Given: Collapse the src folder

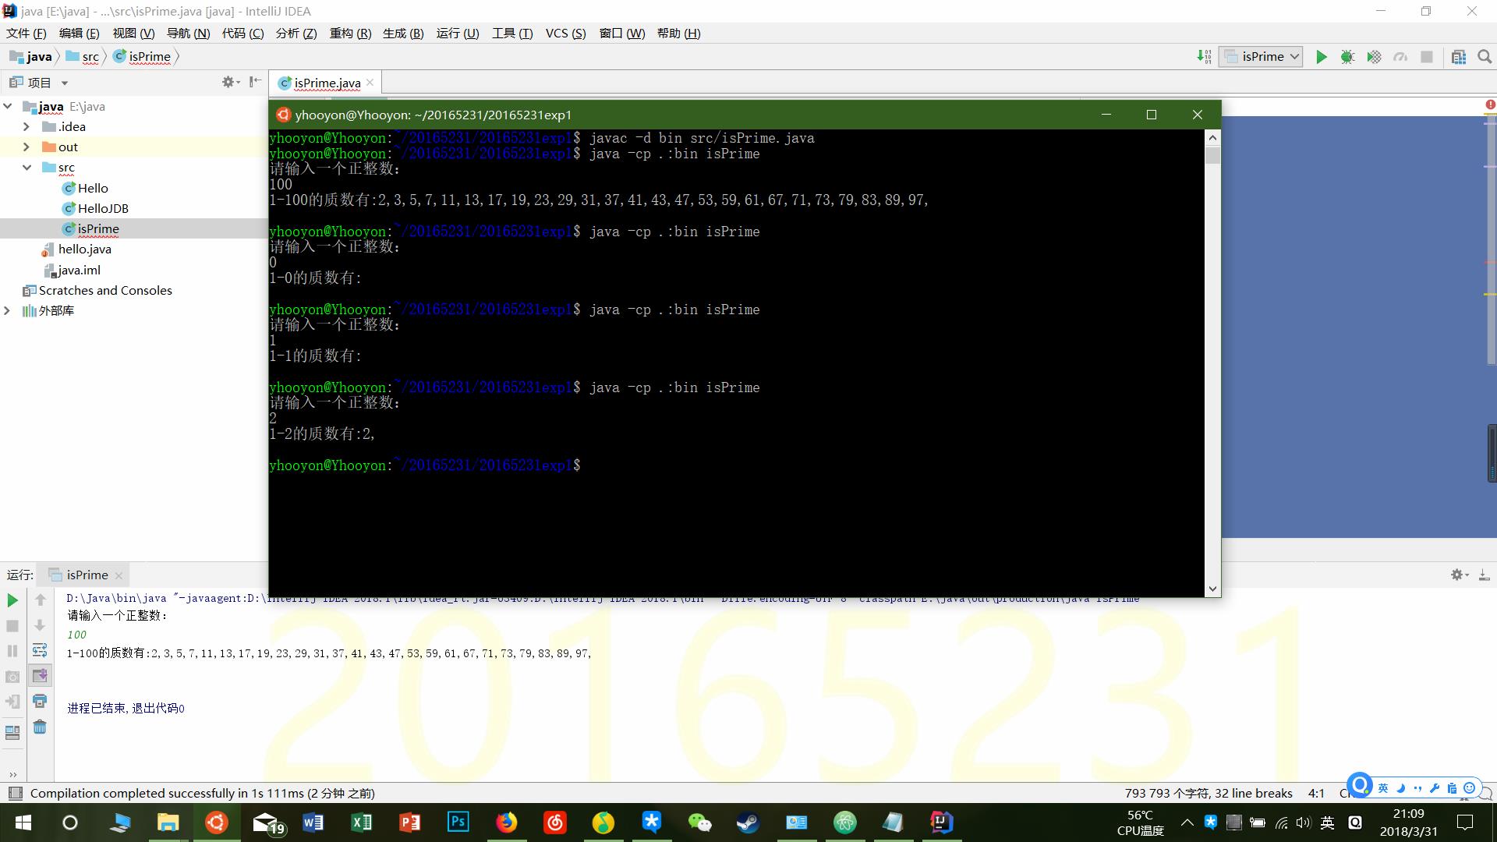Looking at the screenshot, I should 27,168.
